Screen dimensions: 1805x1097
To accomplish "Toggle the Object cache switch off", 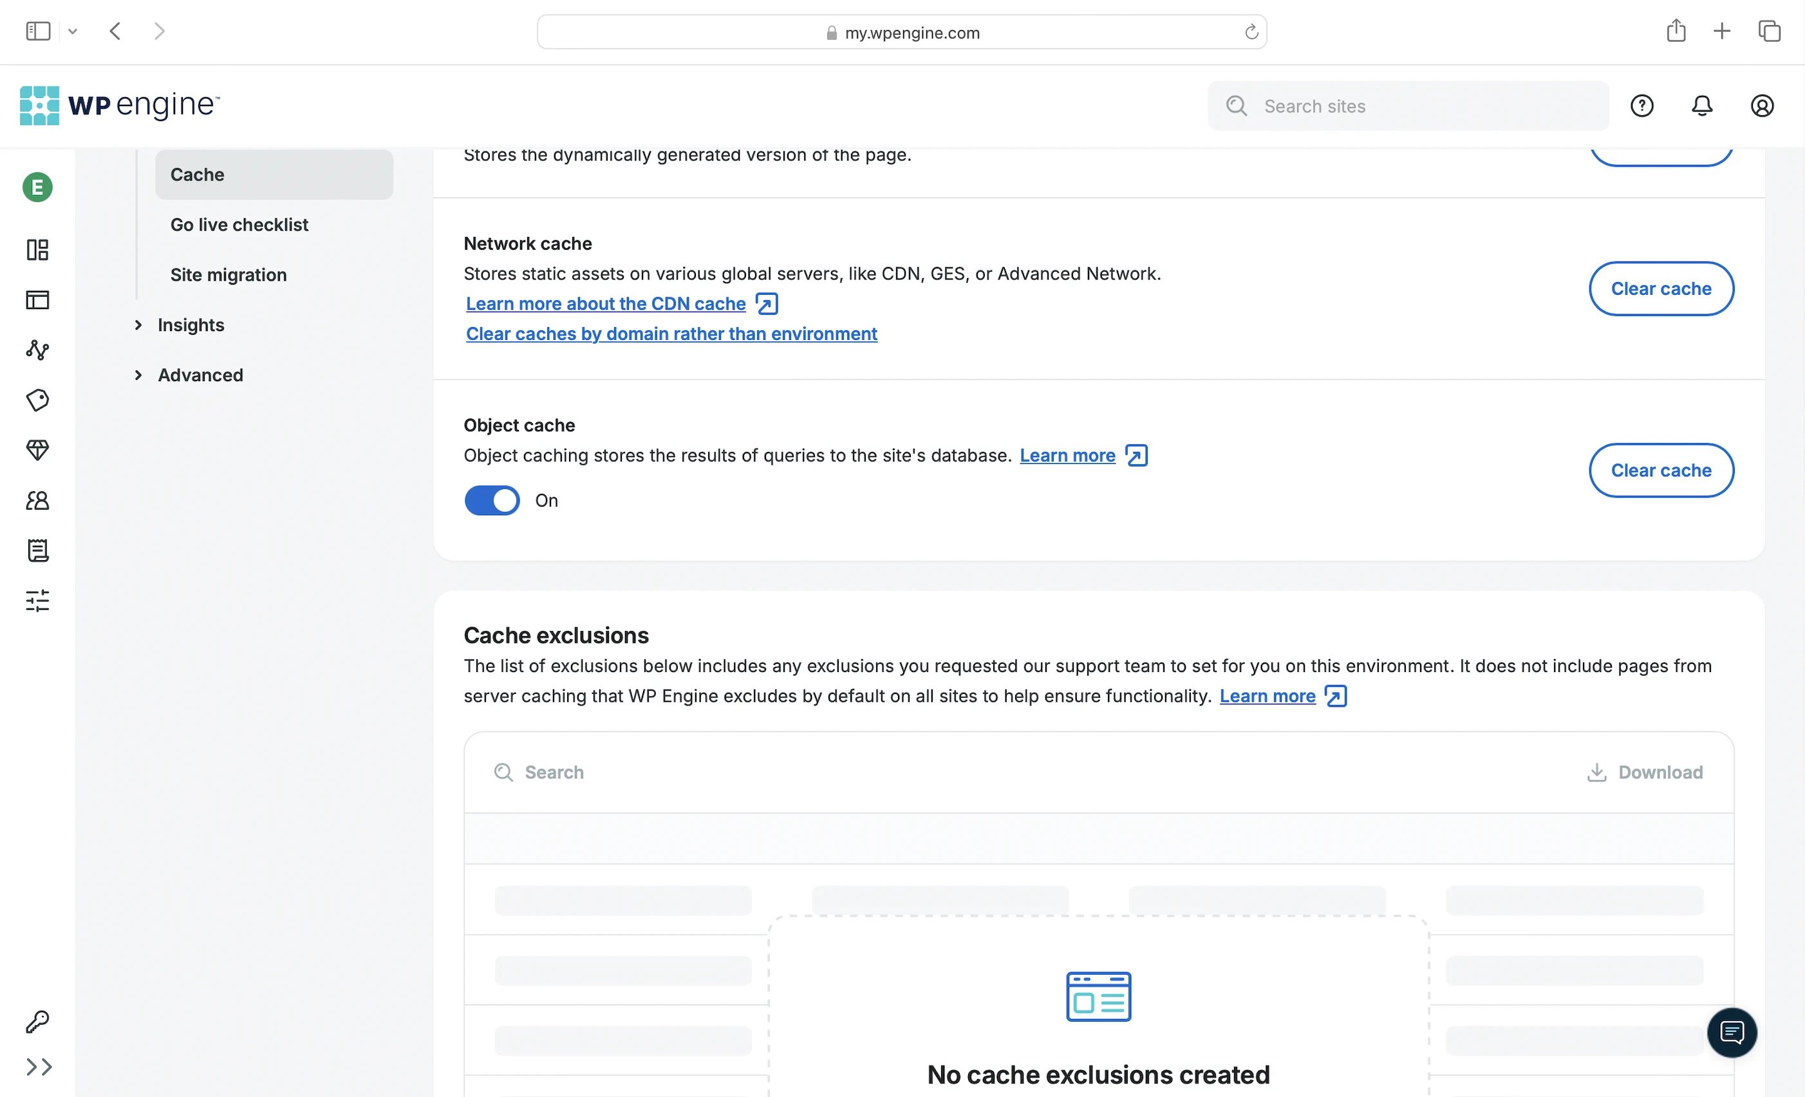I will [x=492, y=500].
